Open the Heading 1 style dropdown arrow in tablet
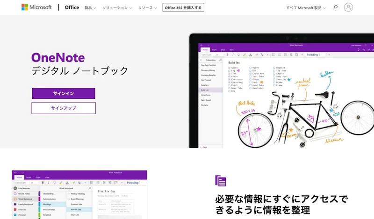Screen dimensions: 374x219 [329, 55]
